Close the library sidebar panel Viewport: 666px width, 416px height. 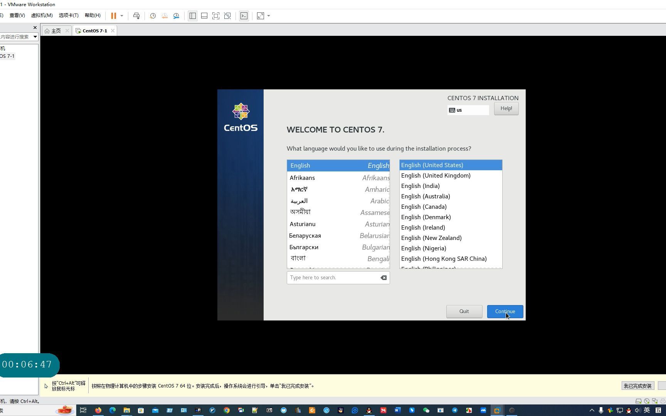[x=35, y=28]
